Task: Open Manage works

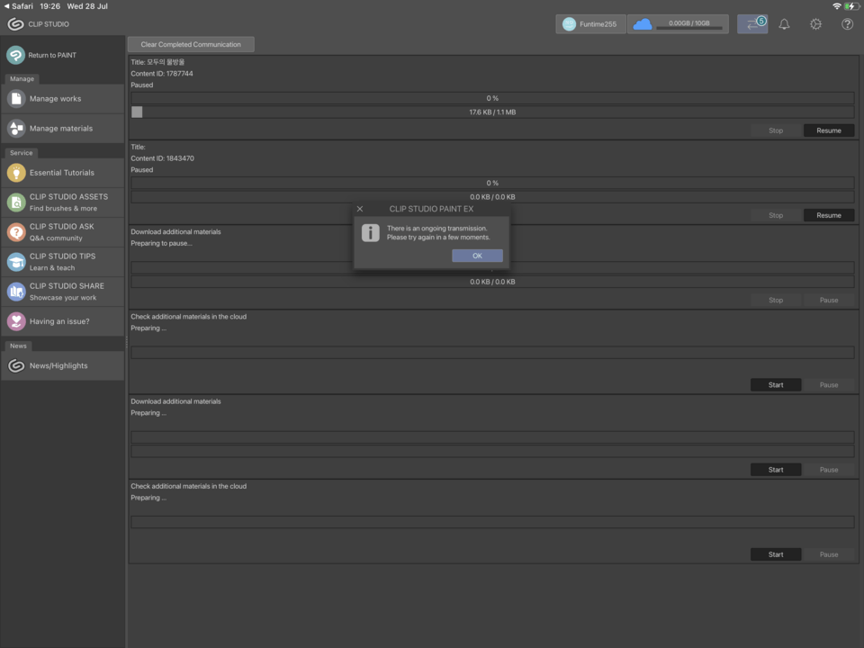Action: (x=63, y=99)
